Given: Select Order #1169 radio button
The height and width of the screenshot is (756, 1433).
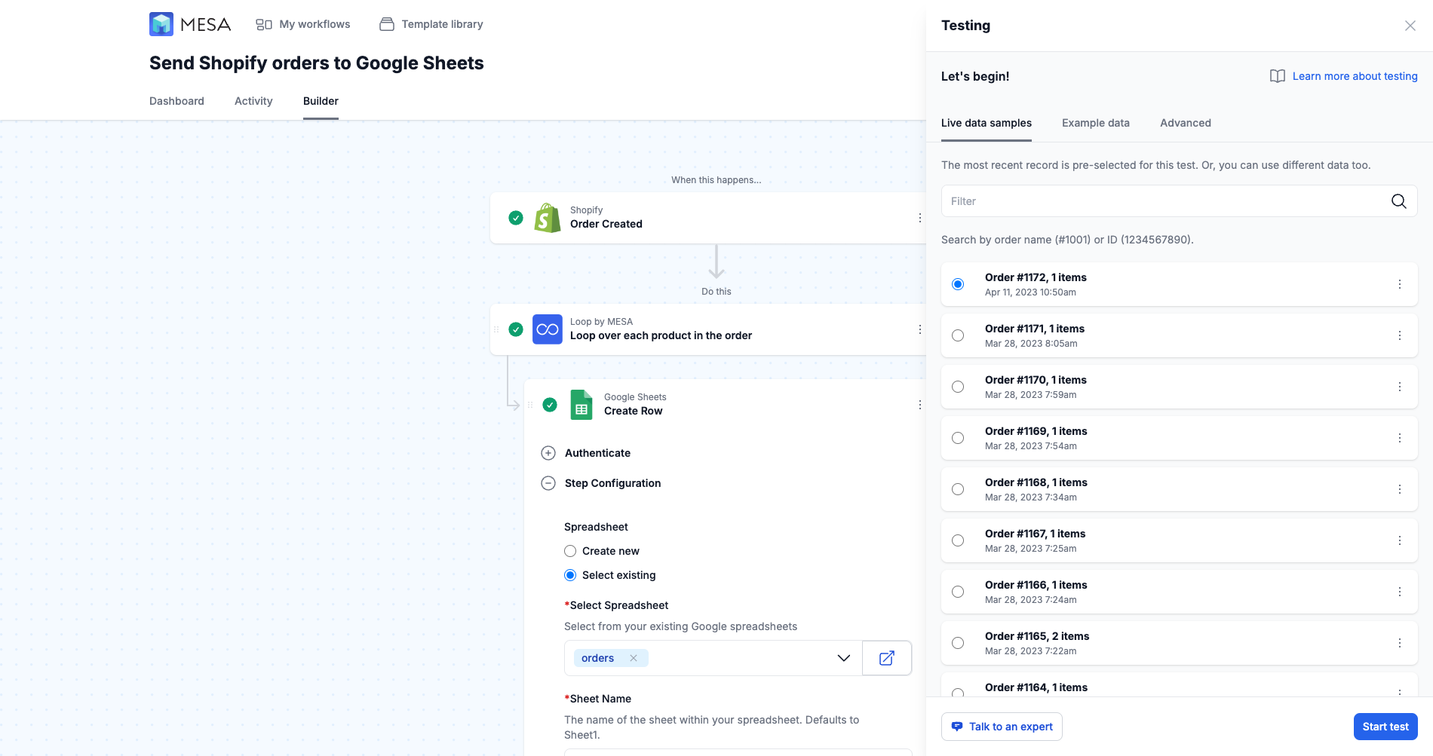Looking at the screenshot, I should 958,438.
